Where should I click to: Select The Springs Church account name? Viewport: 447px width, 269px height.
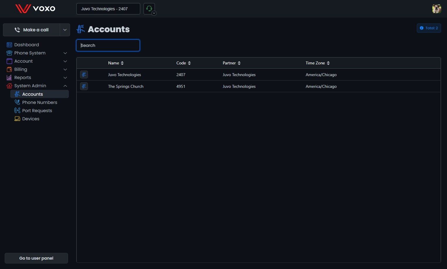click(x=126, y=86)
